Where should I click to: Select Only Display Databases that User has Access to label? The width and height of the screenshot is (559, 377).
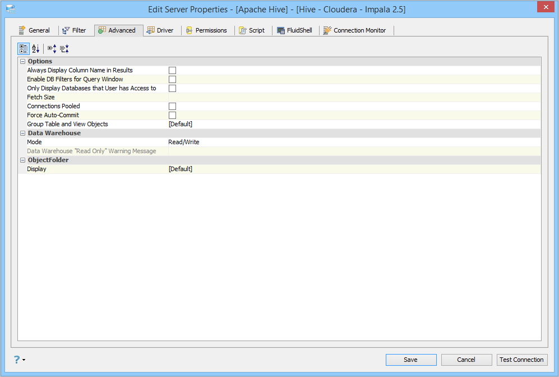click(x=91, y=88)
